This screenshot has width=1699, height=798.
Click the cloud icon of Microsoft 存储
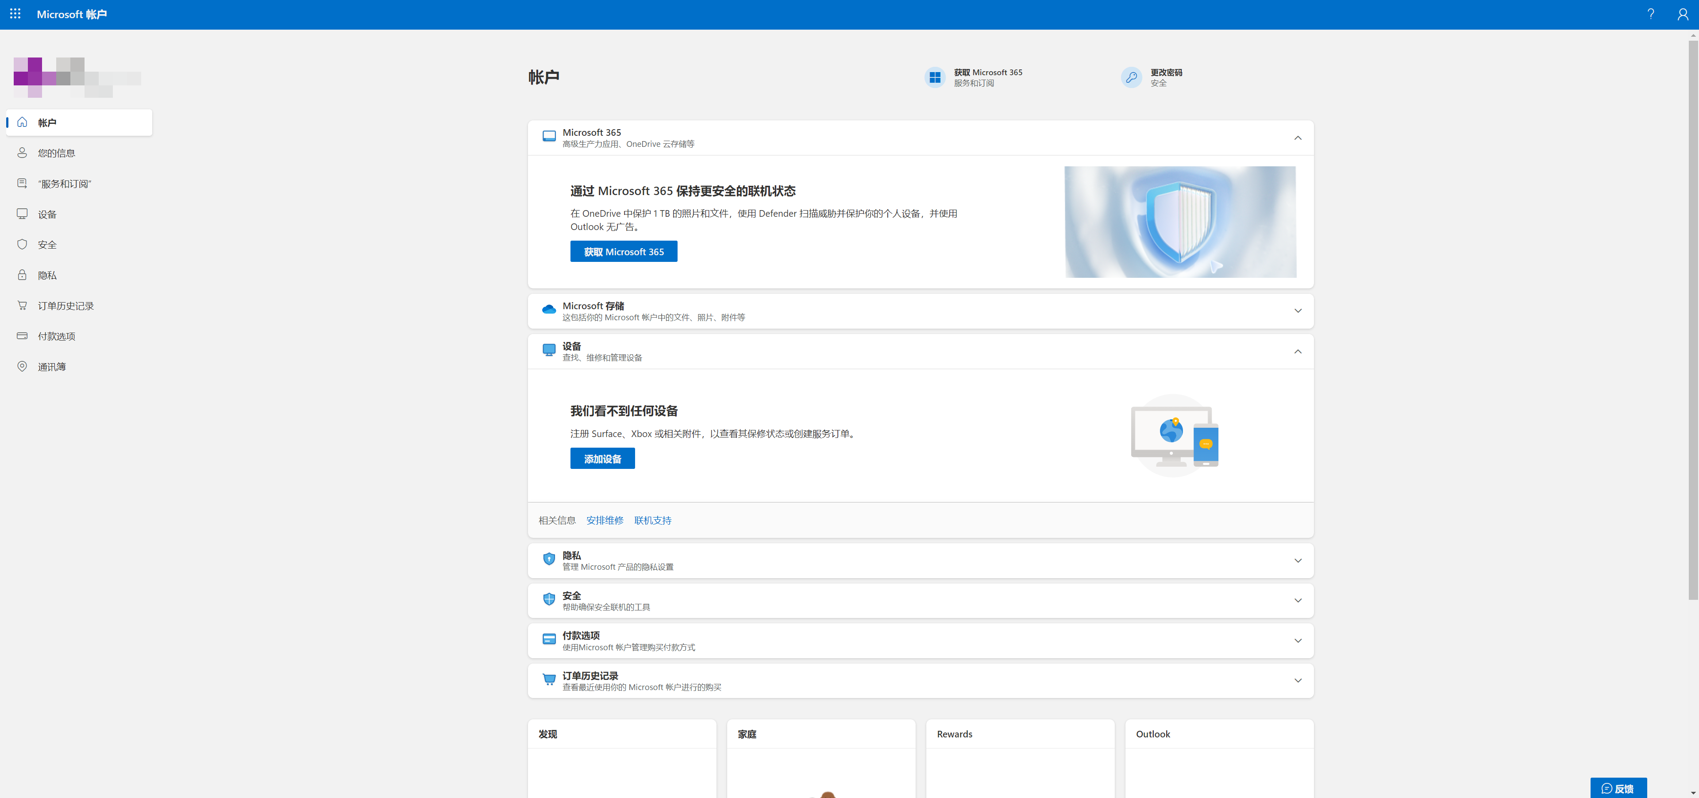(x=549, y=309)
